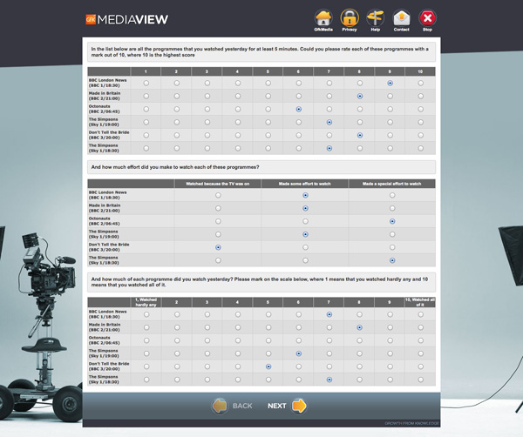The width and height of the screenshot is (523, 437).
Task: Rate Don't Tell the Bride 3 out of 10
Action: 207,135
